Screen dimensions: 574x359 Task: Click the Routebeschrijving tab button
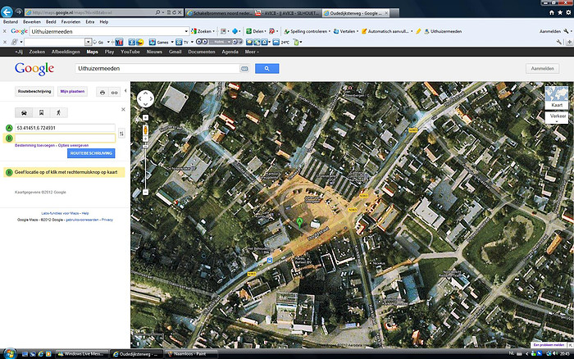(34, 92)
